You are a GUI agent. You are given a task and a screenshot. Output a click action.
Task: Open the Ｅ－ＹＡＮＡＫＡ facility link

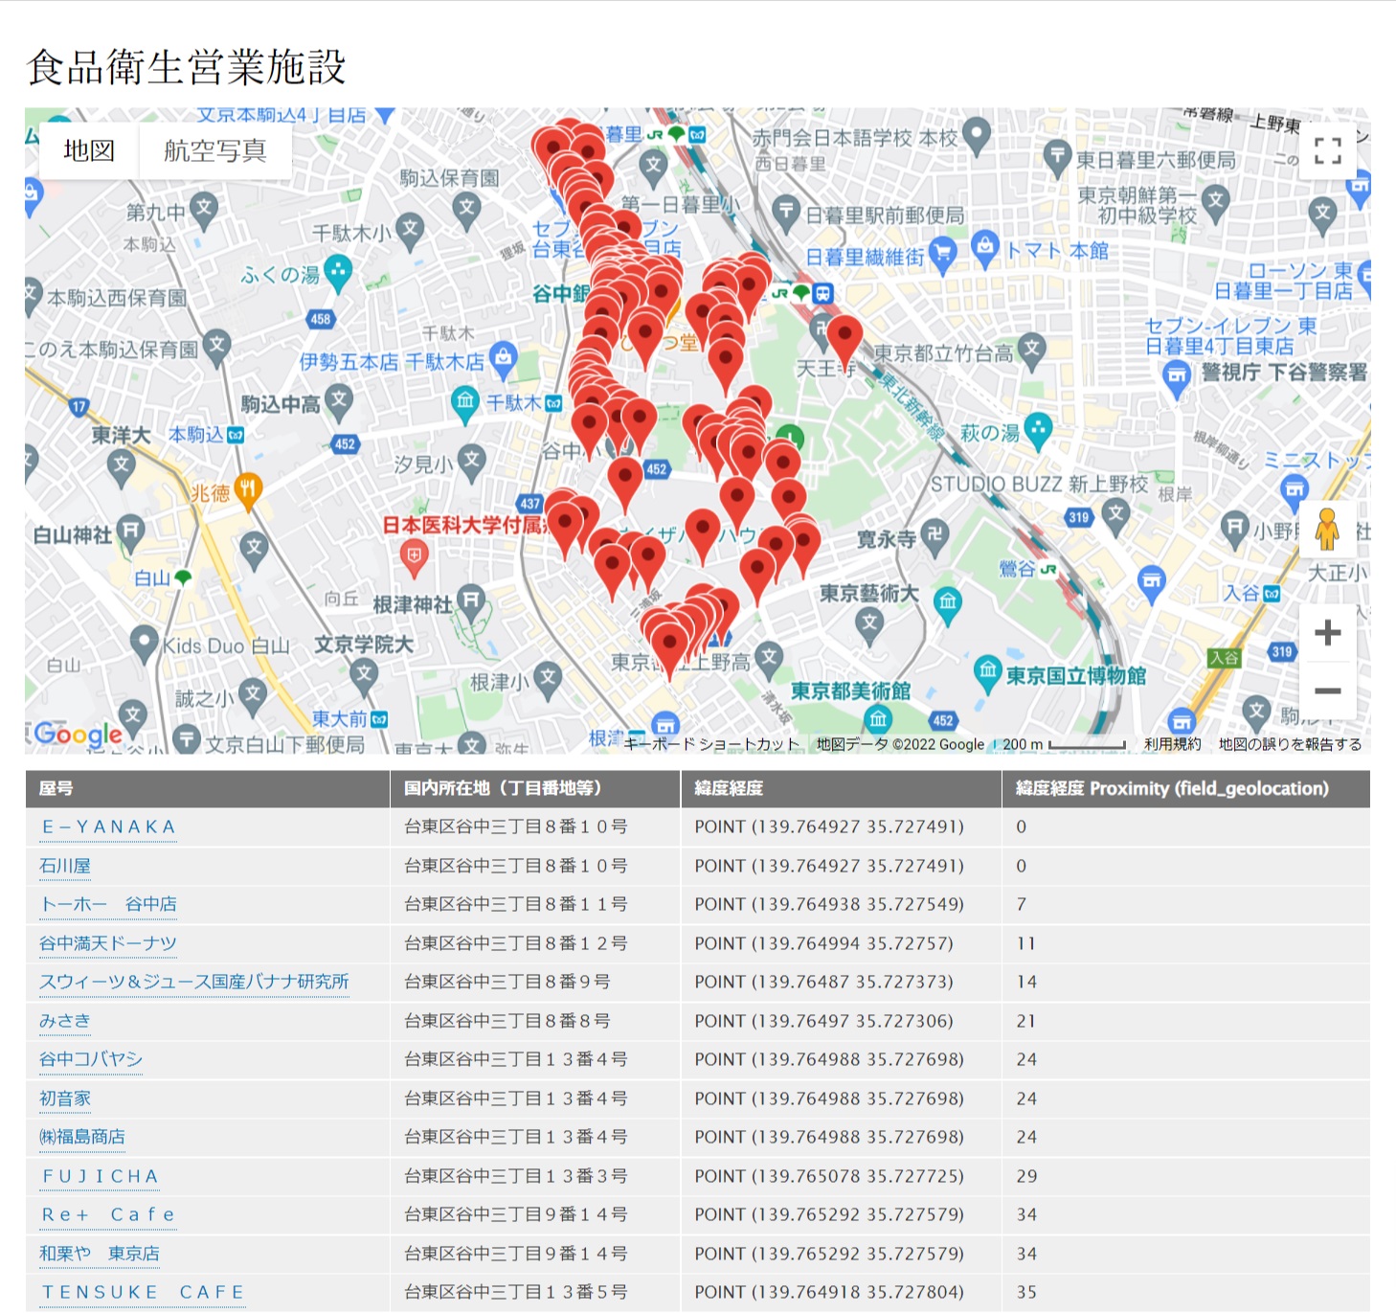point(108,827)
